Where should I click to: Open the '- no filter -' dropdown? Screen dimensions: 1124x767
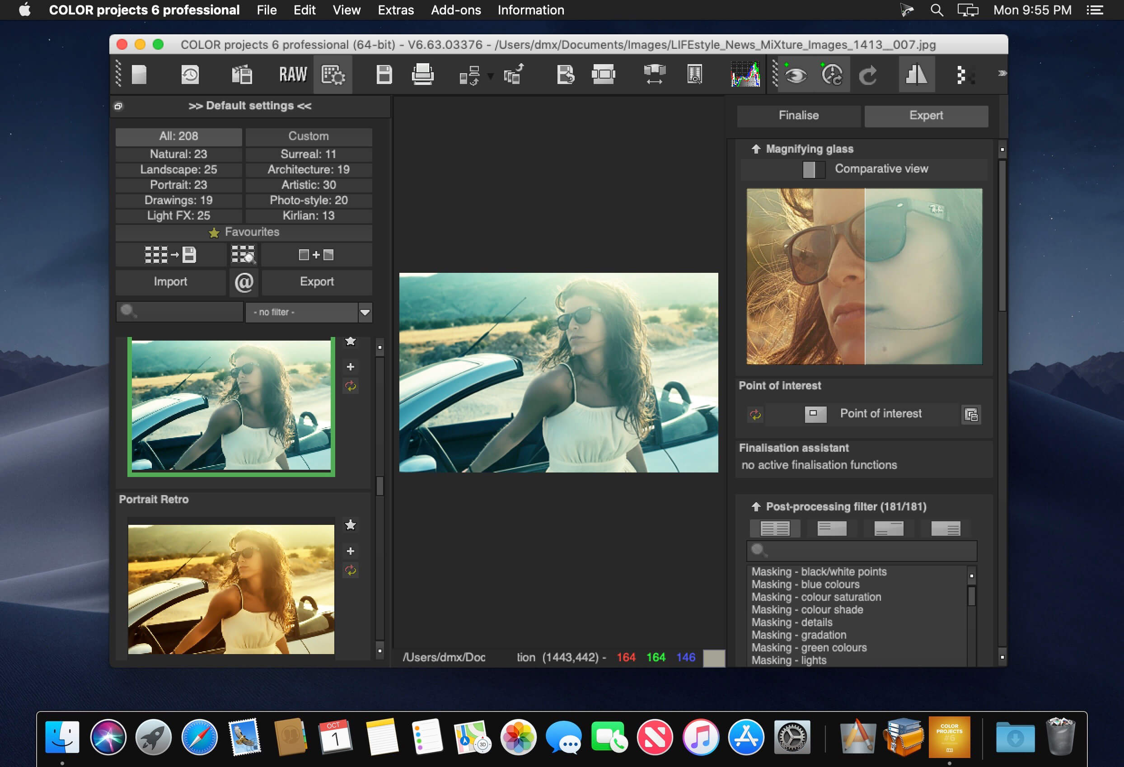click(x=309, y=313)
